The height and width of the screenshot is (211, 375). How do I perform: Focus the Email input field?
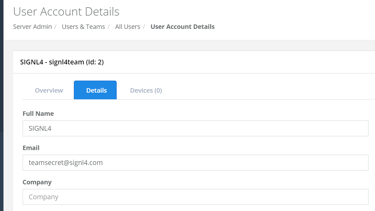195,163
